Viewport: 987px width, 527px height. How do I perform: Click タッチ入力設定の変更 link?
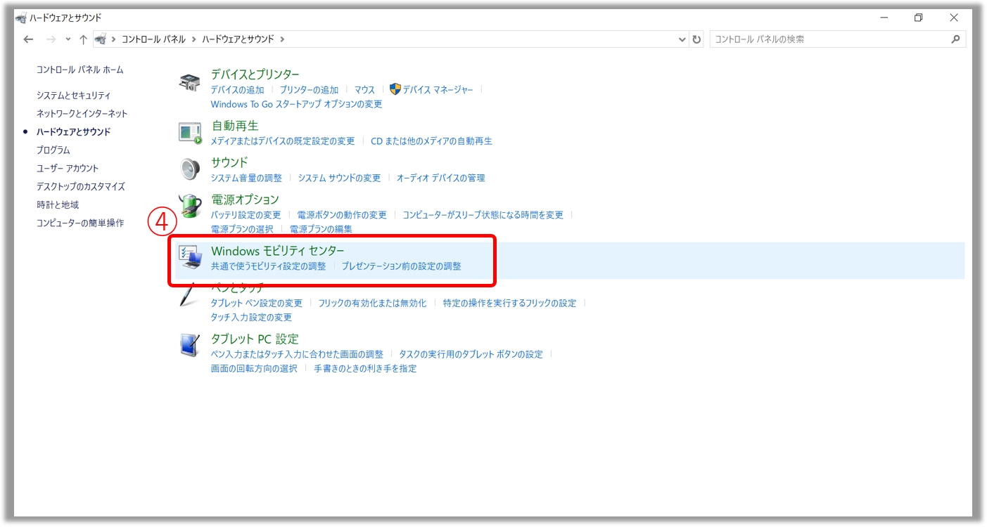coord(251,318)
